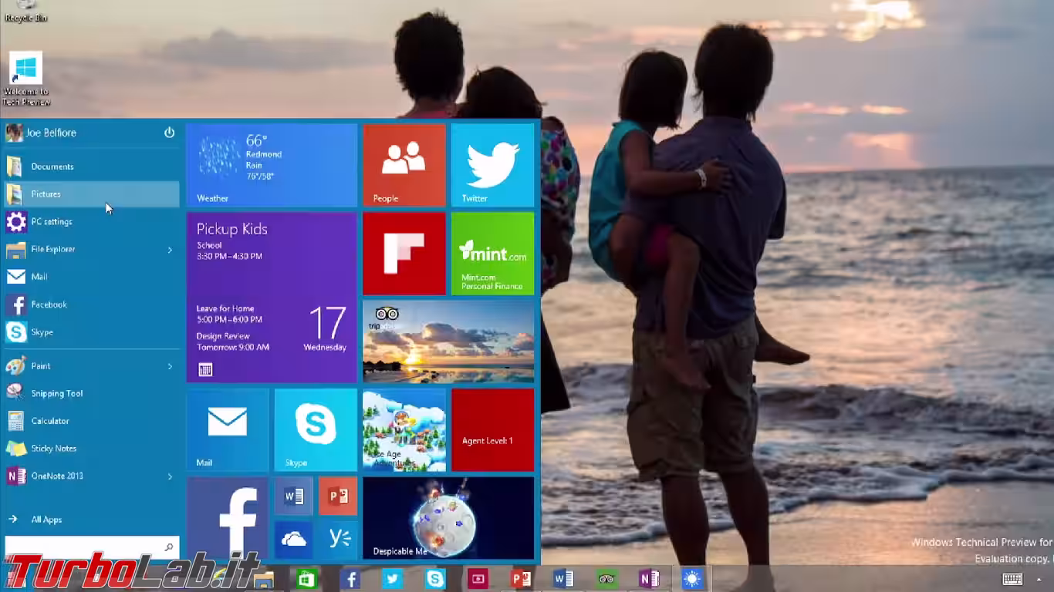Click All Apps at bottom of Start menu

(x=46, y=520)
